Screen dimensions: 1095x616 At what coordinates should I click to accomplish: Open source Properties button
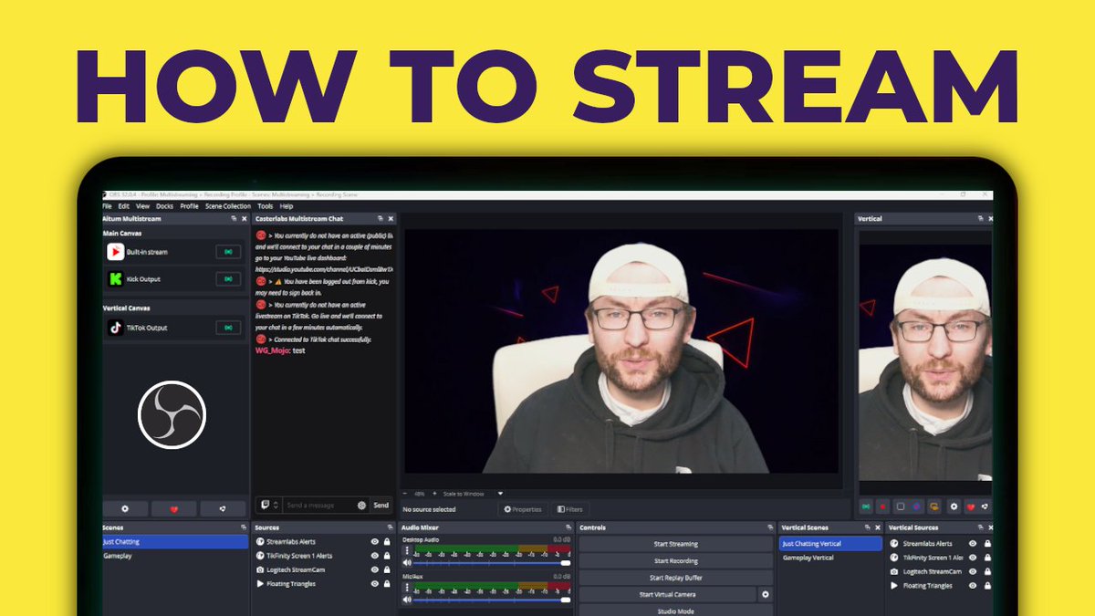(524, 509)
